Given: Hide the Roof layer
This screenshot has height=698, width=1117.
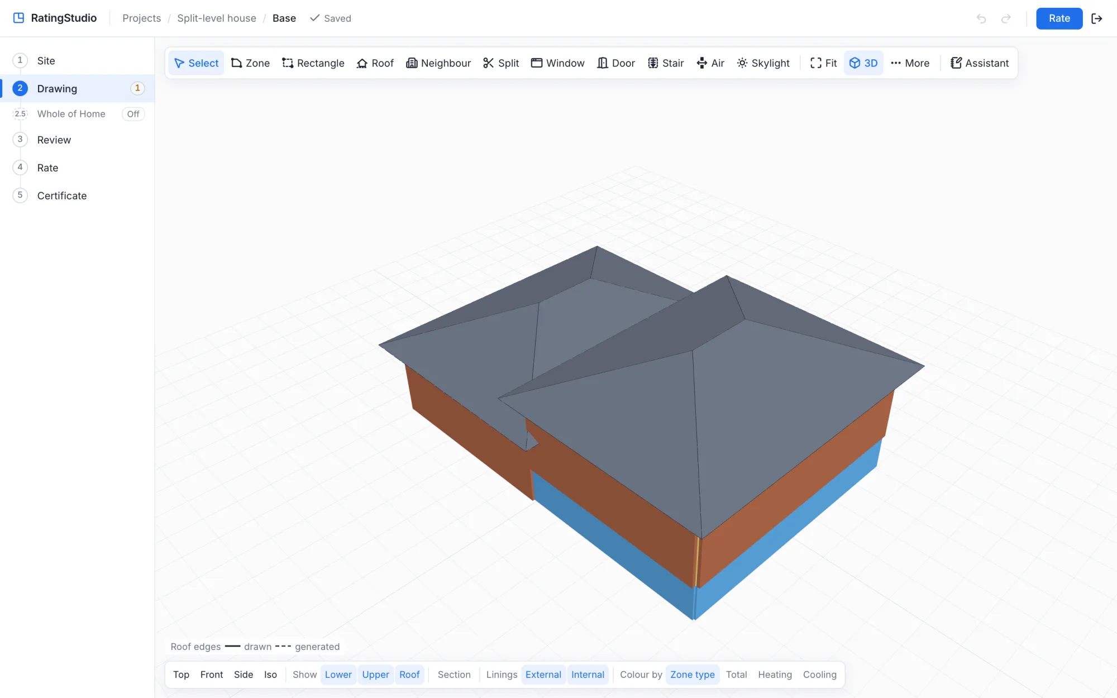Looking at the screenshot, I should 409,675.
